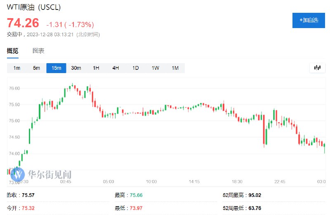Select the 4H timeframe
Viewport: 330px width, 218px height.
[115, 68]
